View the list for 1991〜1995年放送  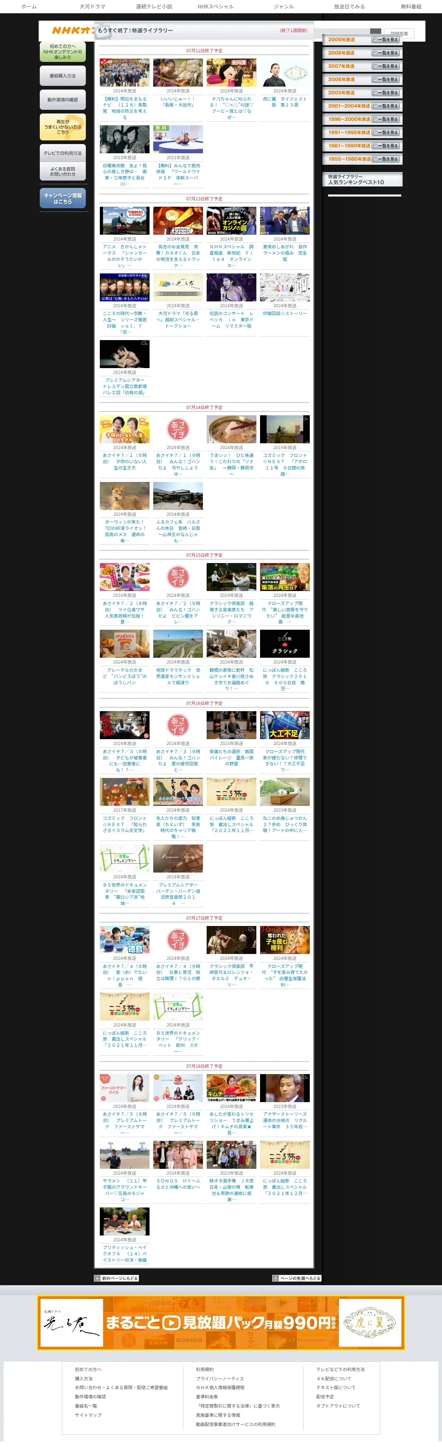click(x=385, y=133)
